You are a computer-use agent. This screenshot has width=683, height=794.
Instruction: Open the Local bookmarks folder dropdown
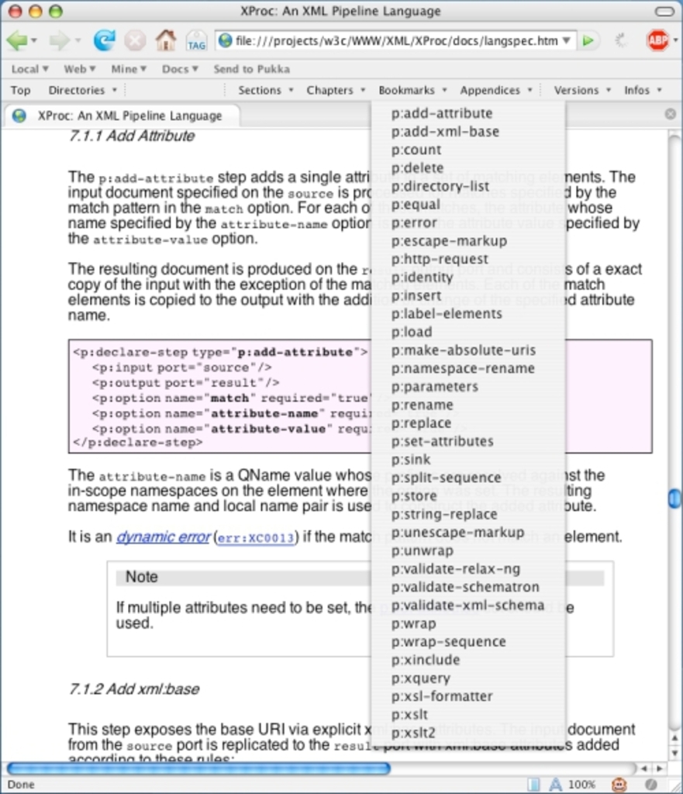pos(30,69)
